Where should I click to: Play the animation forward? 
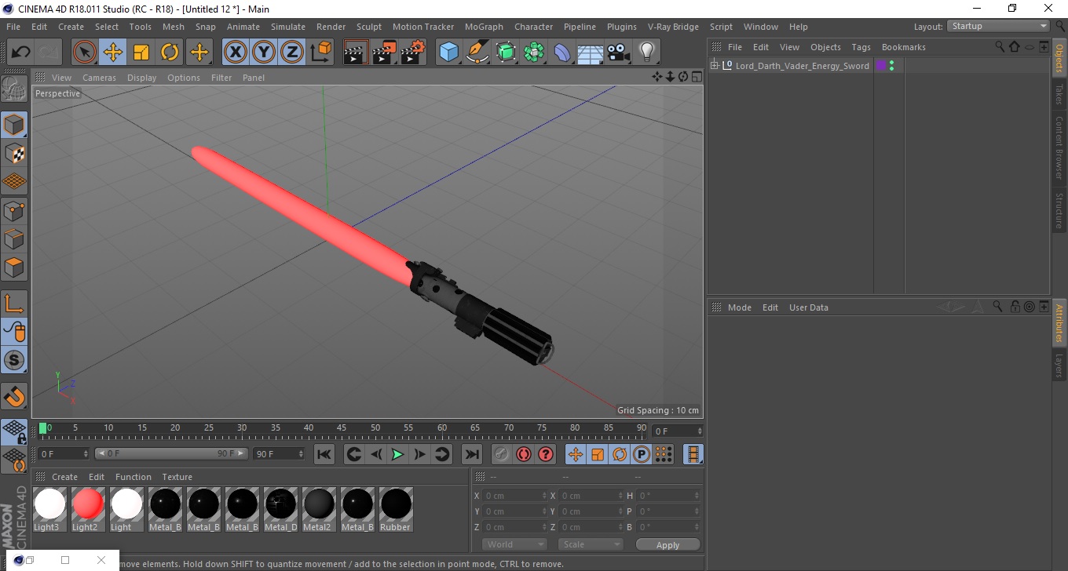(x=398, y=454)
